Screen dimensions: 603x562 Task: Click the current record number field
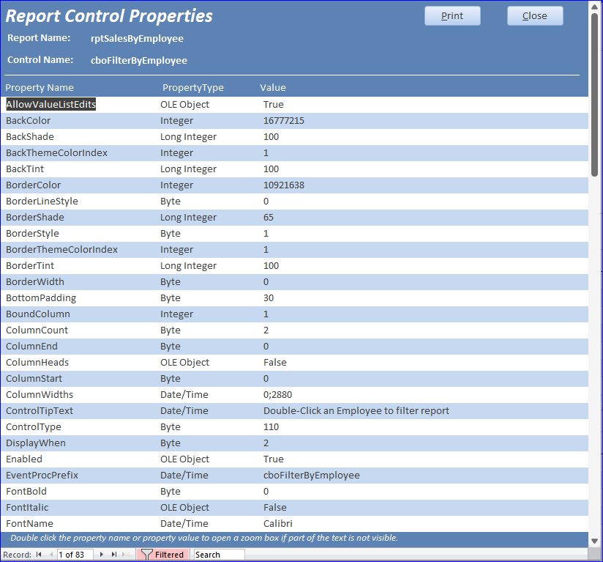[75, 554]
